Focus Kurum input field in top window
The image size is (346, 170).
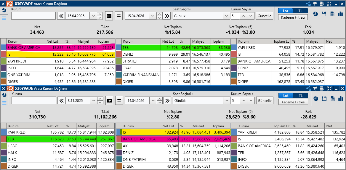pyautogui.click(x=33, y=16)
